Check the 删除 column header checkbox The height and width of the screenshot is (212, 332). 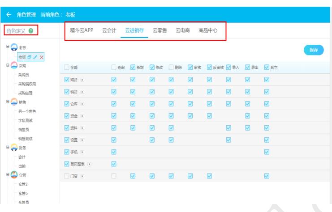click(x=172, y=68)
